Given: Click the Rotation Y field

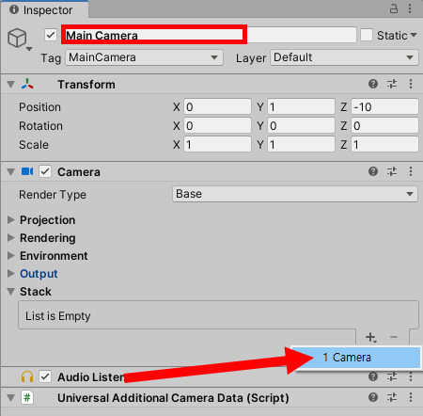Looking at the screenshot, I should (x=301, y=125).
